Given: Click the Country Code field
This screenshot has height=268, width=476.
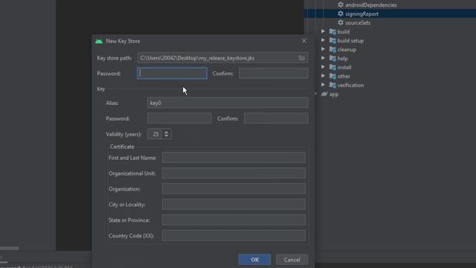Looking at the screenshot, I should [x=234, y=235].
